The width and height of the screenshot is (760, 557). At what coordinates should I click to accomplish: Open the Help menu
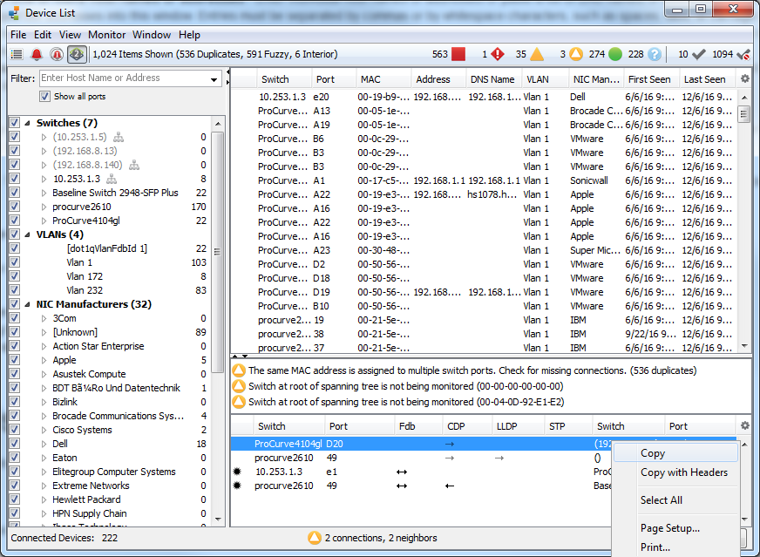click(x=189, y=35)
